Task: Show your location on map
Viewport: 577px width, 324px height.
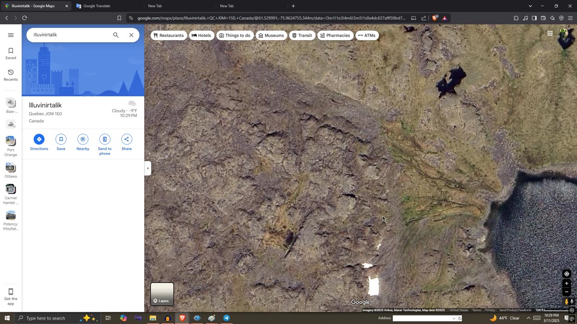Action: point(567,274)
